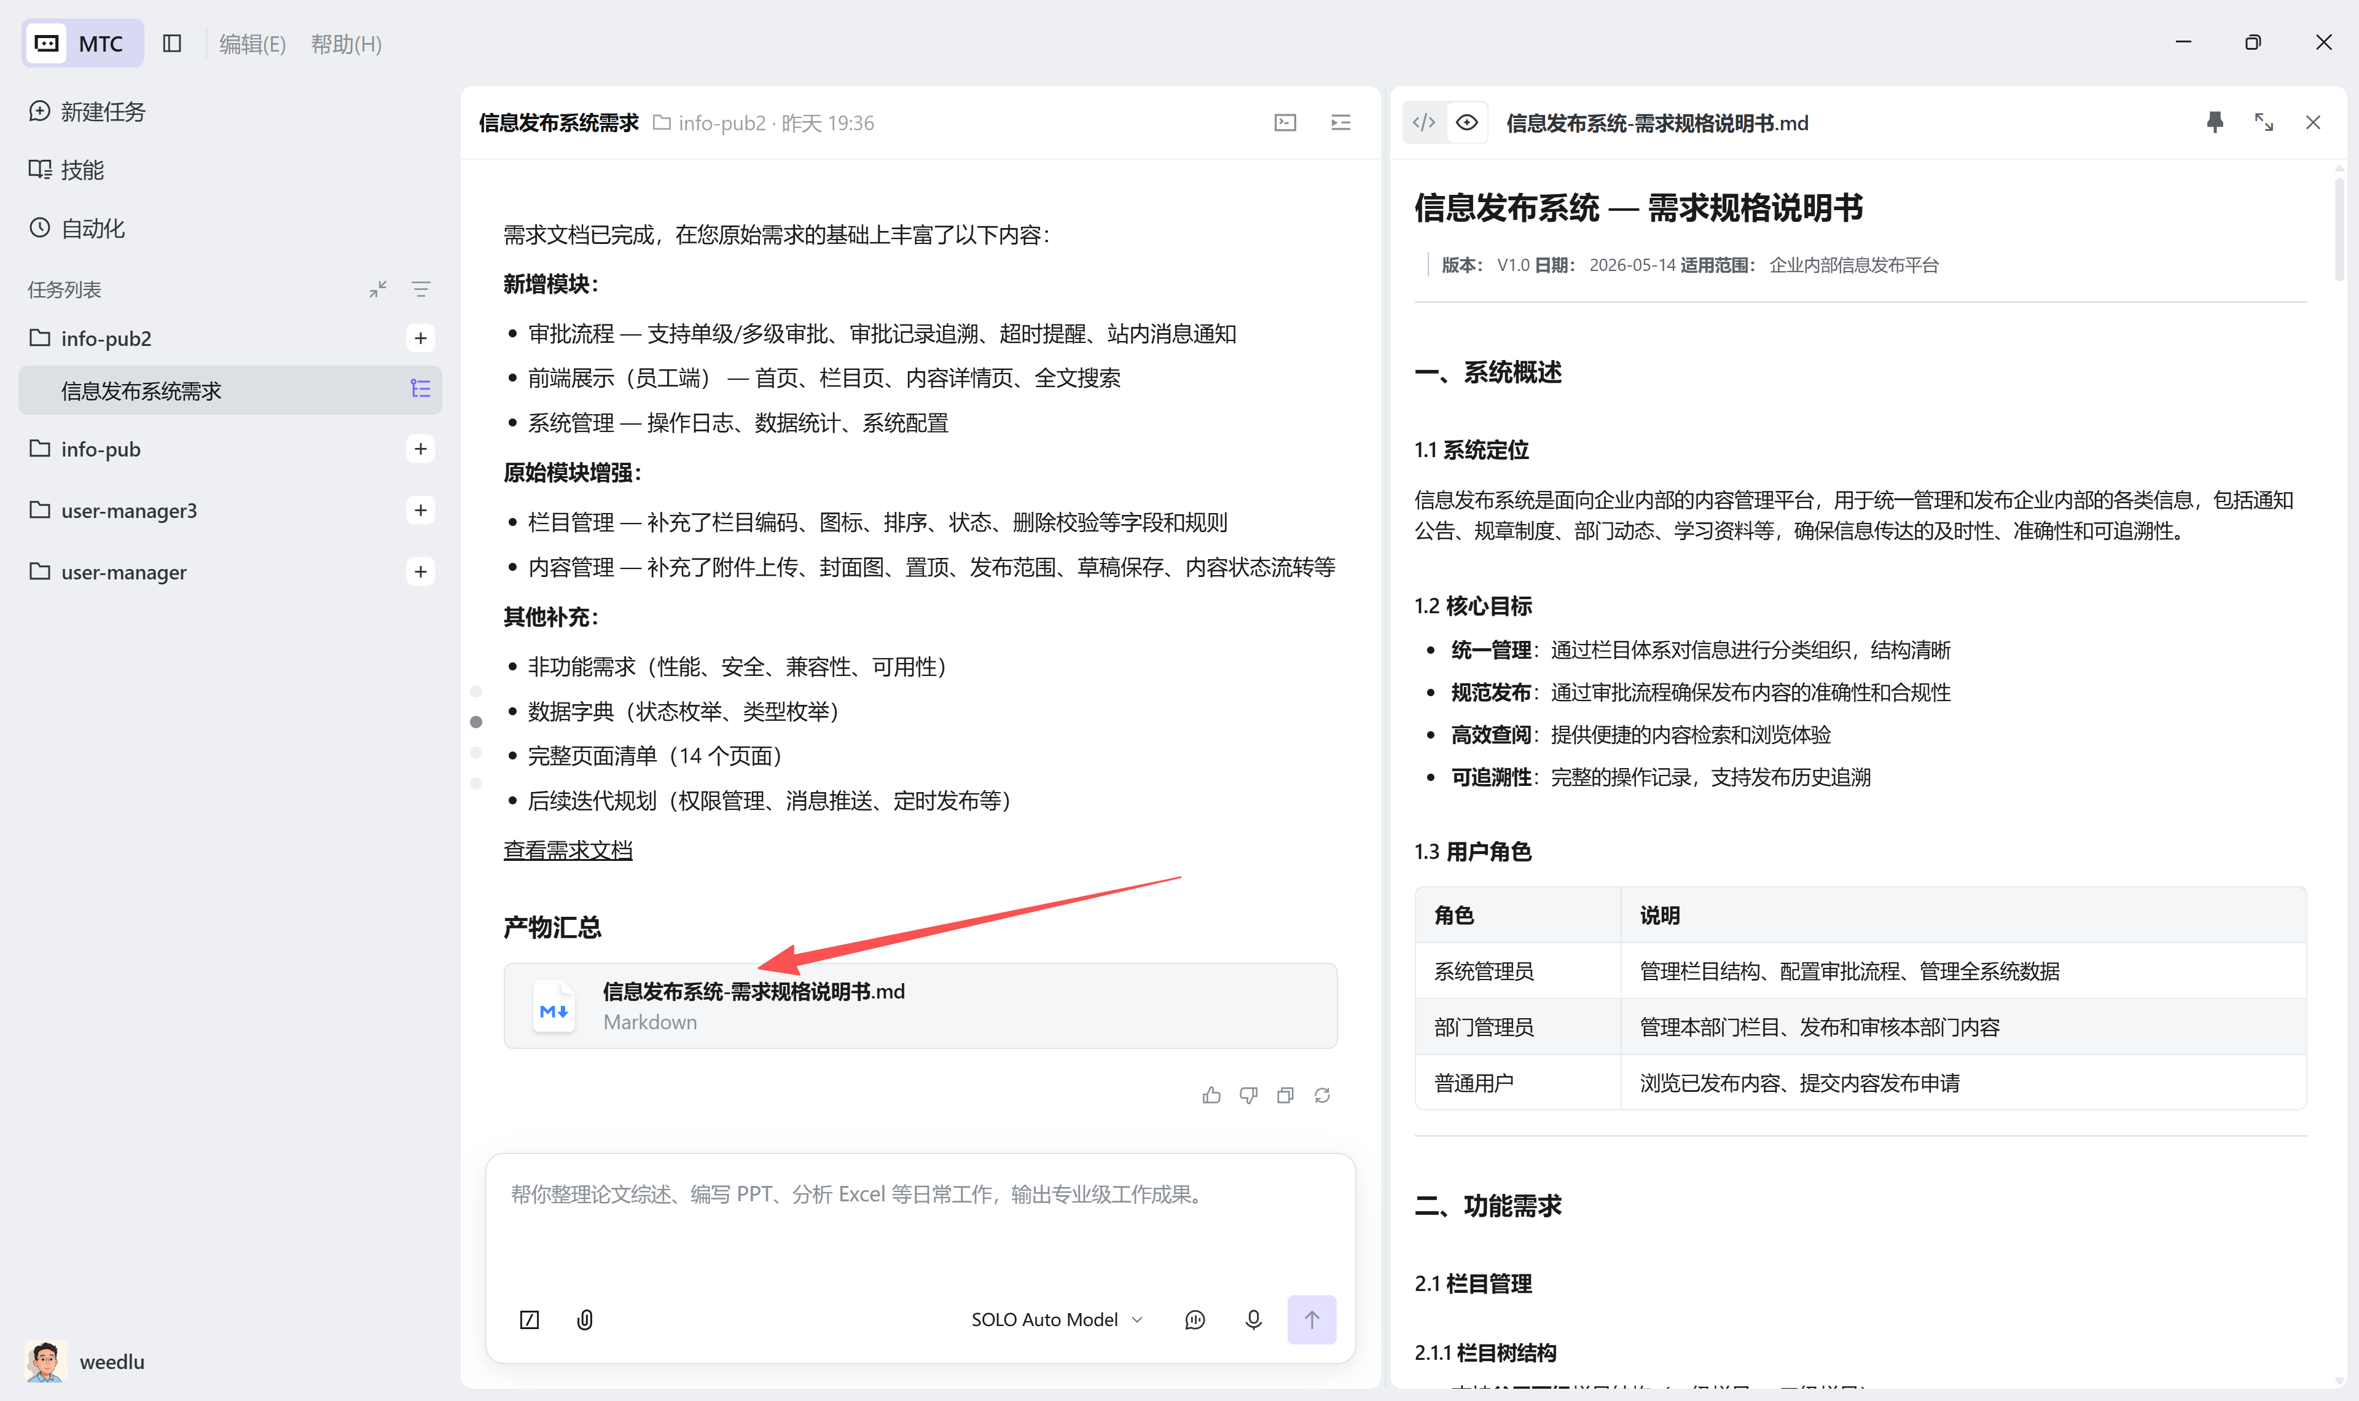Switch preview to source code view
2359x1401 pixels.
pos(1424,123)
